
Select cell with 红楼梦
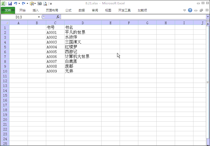tap(83, 47)
